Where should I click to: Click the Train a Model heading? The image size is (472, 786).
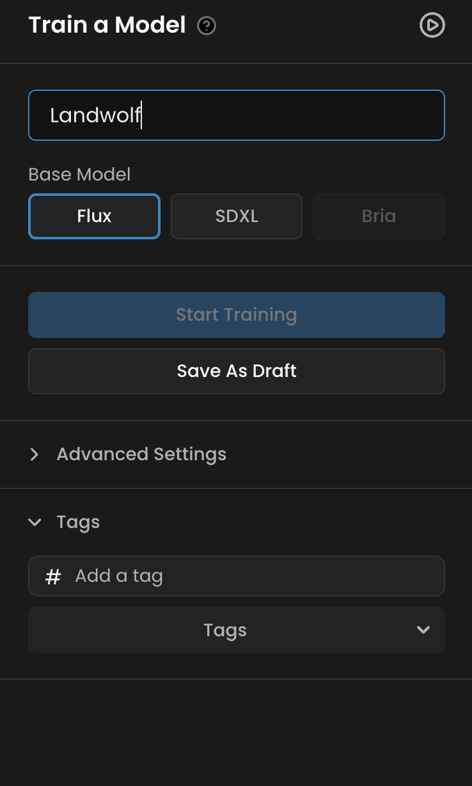107,26
